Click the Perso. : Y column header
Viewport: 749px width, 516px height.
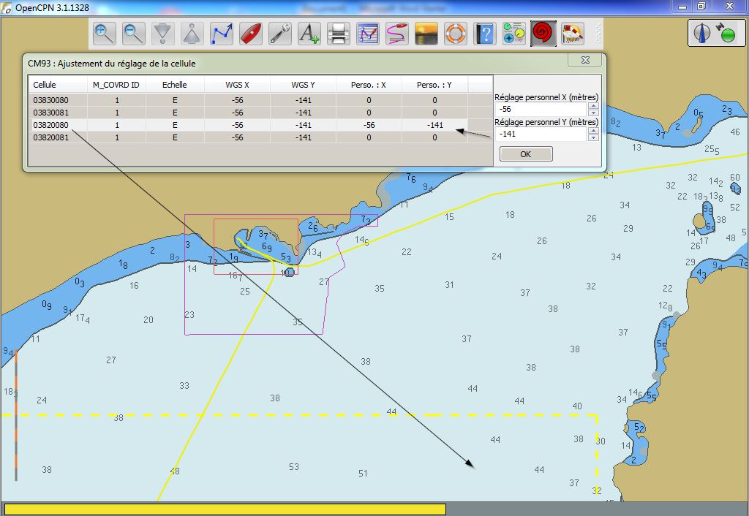434,85
